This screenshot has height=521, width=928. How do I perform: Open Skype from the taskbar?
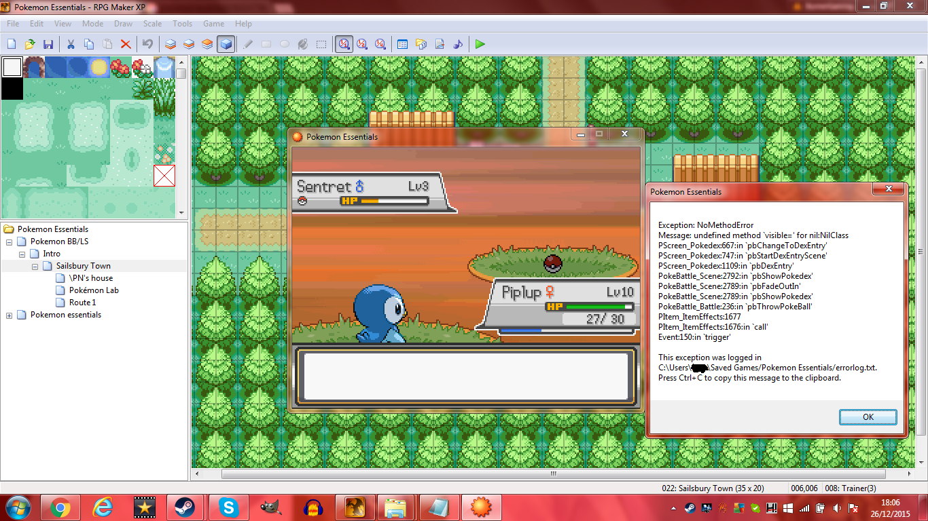229,507
